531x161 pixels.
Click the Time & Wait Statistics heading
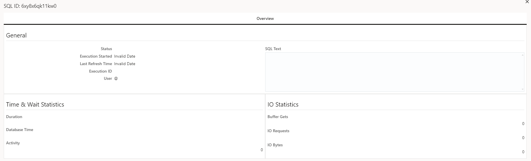35,105
